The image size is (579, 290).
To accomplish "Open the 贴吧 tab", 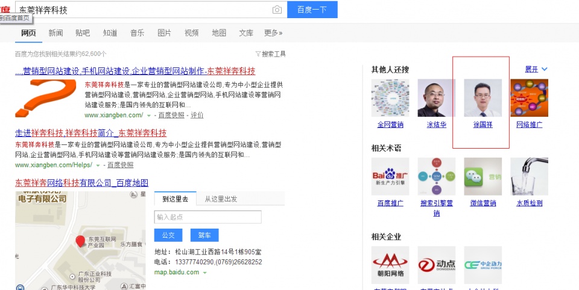I will (x=83, y=33).
